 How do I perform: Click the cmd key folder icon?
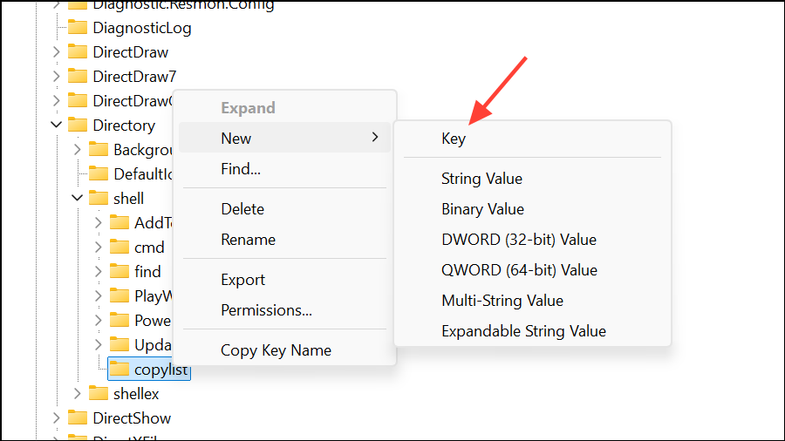point(119,247)
